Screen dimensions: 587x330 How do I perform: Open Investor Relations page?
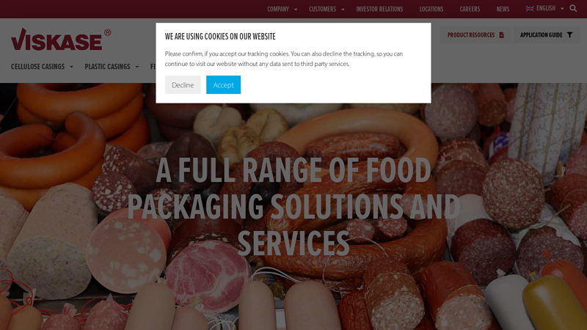point(379,9)
